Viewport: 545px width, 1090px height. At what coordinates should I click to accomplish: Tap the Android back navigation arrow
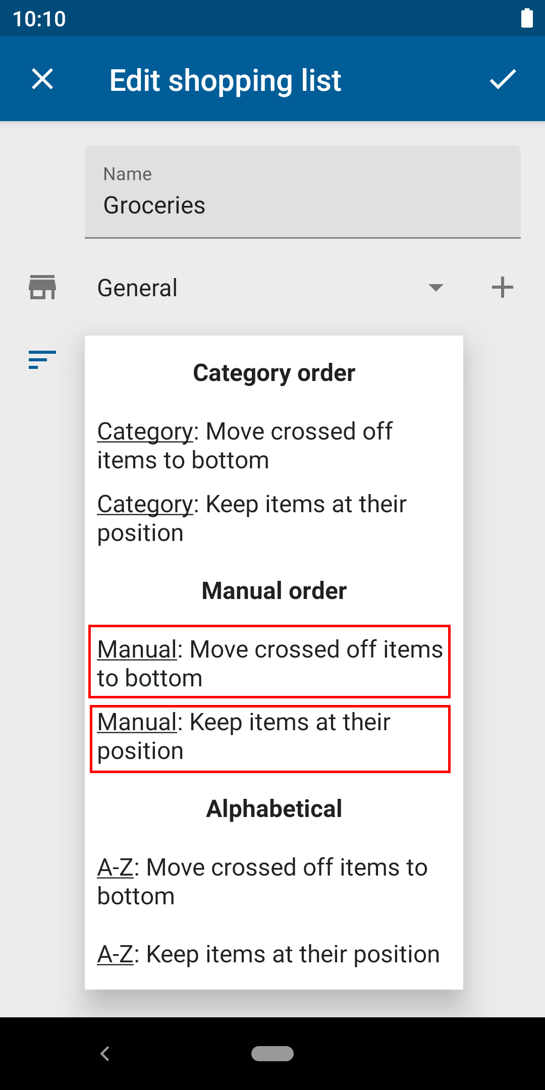pyautogui.click(x=105, y=1054)
